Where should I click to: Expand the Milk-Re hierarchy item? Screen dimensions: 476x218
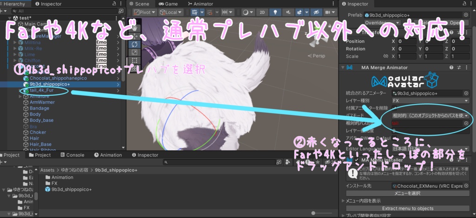15,49
